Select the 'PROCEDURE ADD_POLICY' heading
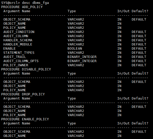Screen dimensions: 153x139 (x=22, y=7)
